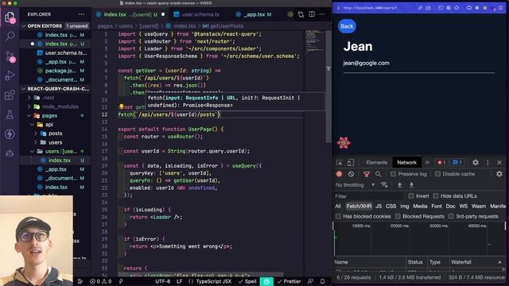Click the notifications bell in status bar
Viewport: 509px width, 286px height.
[x=322, y=281]
